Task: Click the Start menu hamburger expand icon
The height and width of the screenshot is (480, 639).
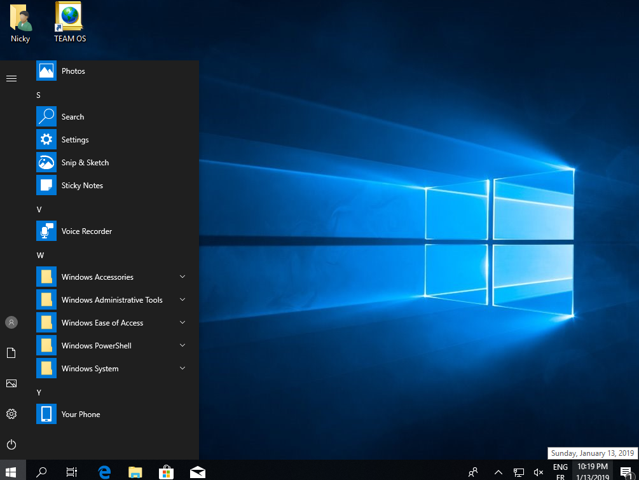Action: pyautogui.click(x=11, y=79)
